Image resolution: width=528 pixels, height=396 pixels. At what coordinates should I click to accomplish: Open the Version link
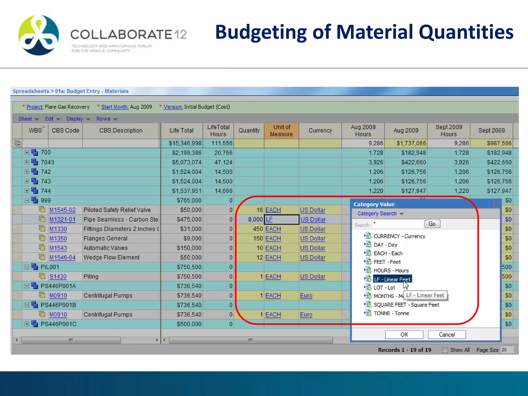tap(173, 107)
